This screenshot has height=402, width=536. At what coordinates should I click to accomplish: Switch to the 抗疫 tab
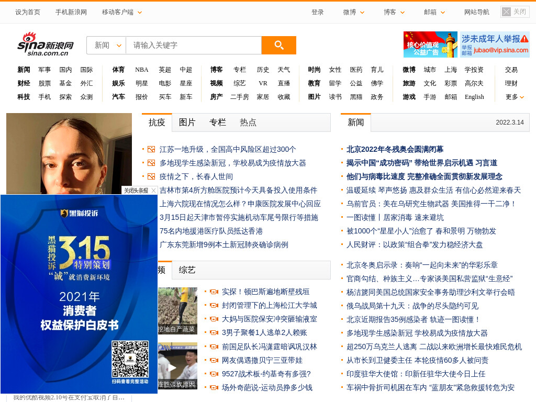(157, 122)
